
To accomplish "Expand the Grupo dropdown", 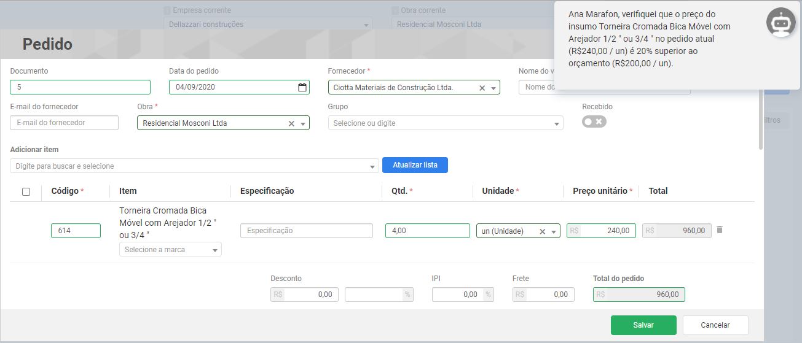I will coord(556,123).
